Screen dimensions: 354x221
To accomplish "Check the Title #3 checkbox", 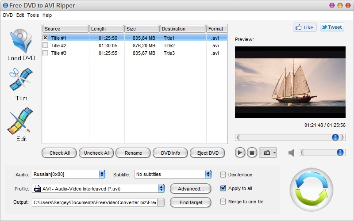I will coord(46,53).
